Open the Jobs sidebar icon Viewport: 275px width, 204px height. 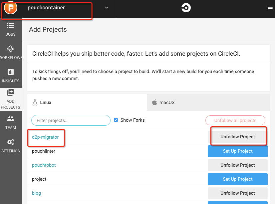pos(11,26)
